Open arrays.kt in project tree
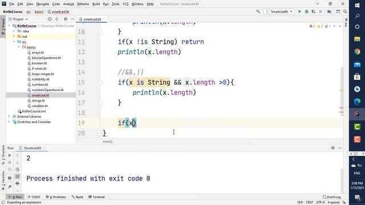 38,52
